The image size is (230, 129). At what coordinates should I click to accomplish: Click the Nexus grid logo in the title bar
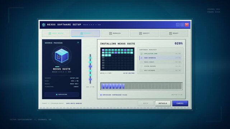(43, 25)
